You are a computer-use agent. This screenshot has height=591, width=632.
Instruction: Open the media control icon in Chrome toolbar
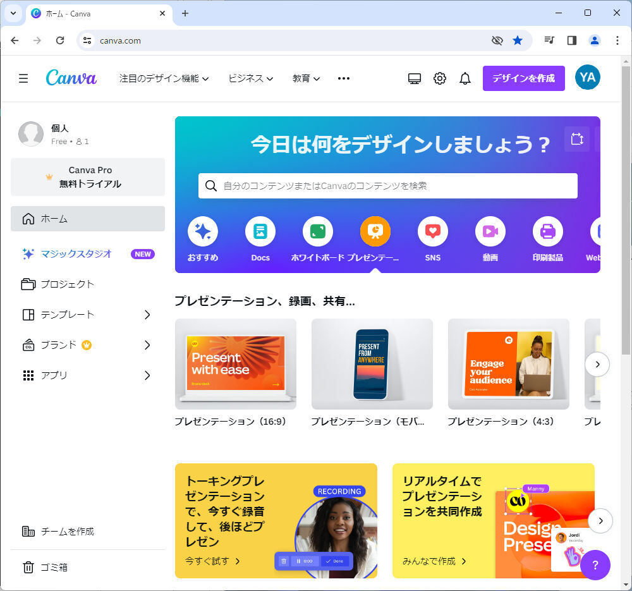[549, 40]
